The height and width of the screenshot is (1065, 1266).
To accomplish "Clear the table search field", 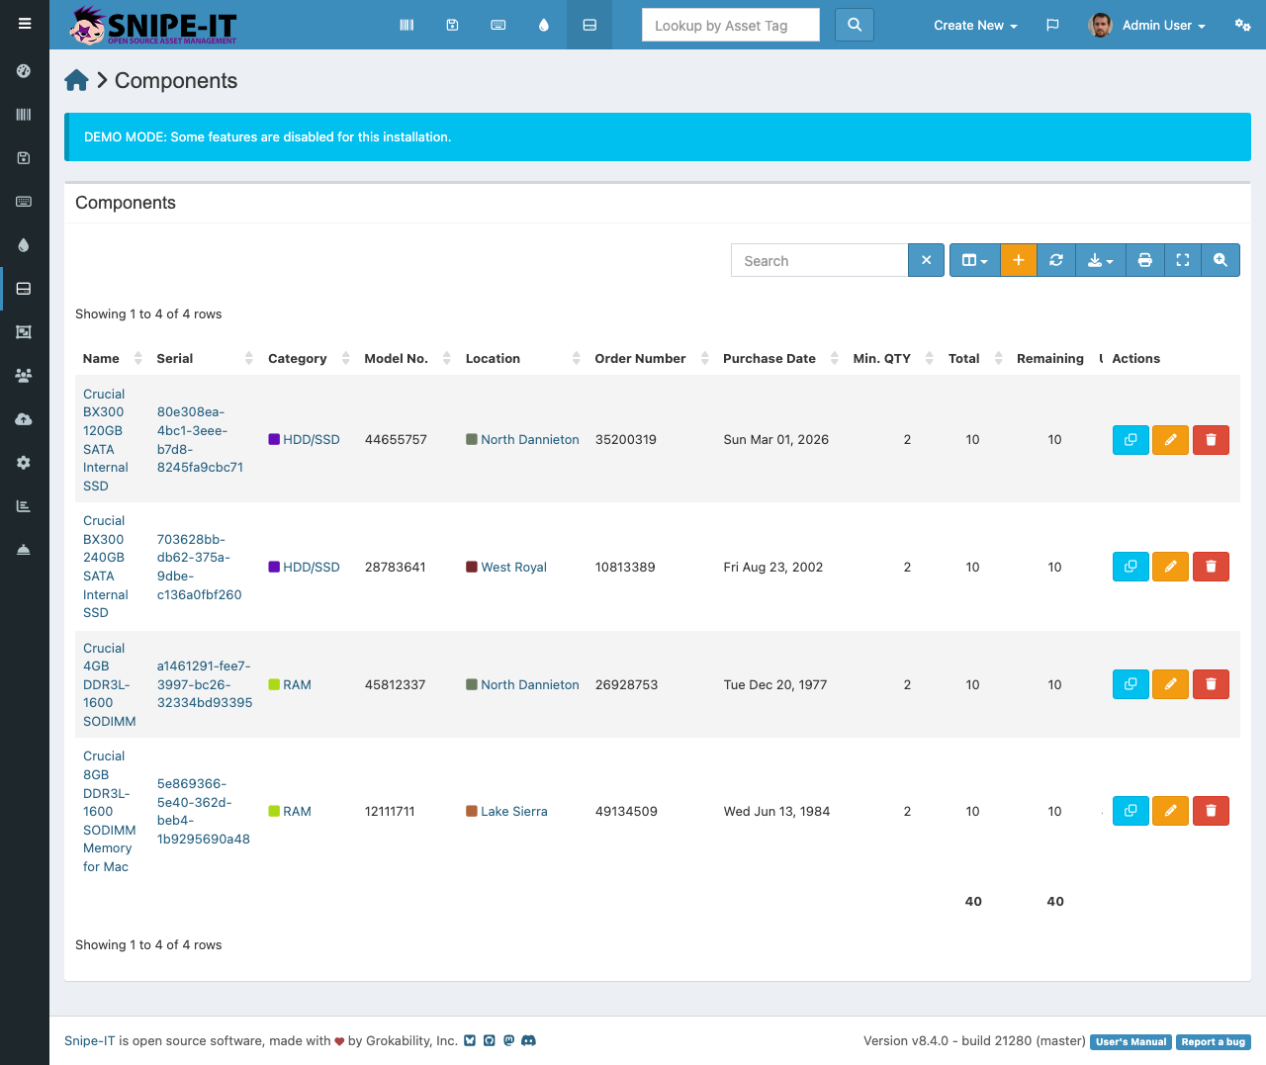I will (926, 260).
